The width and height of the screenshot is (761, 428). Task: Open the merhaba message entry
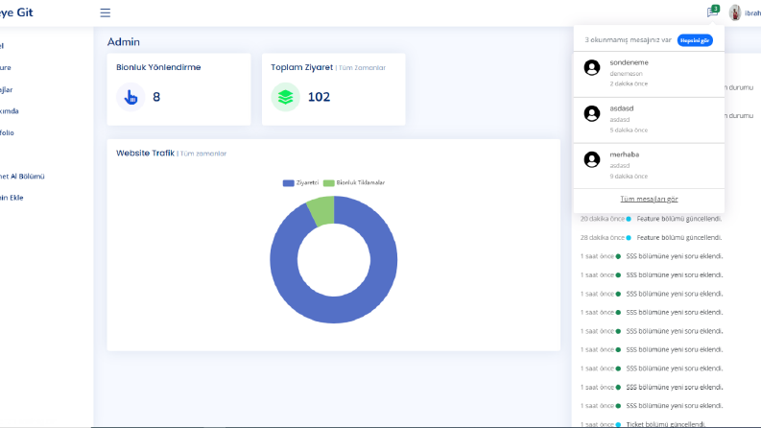coord(649,166)
